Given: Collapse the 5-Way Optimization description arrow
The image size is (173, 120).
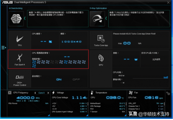Looking at the screenshot, I should tap(106, 18).
